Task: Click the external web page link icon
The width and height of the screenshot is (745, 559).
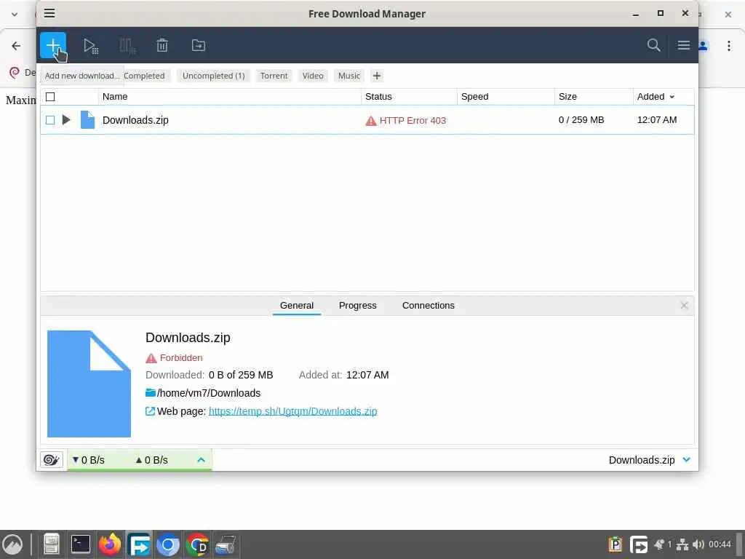Action: coord(150,411)
